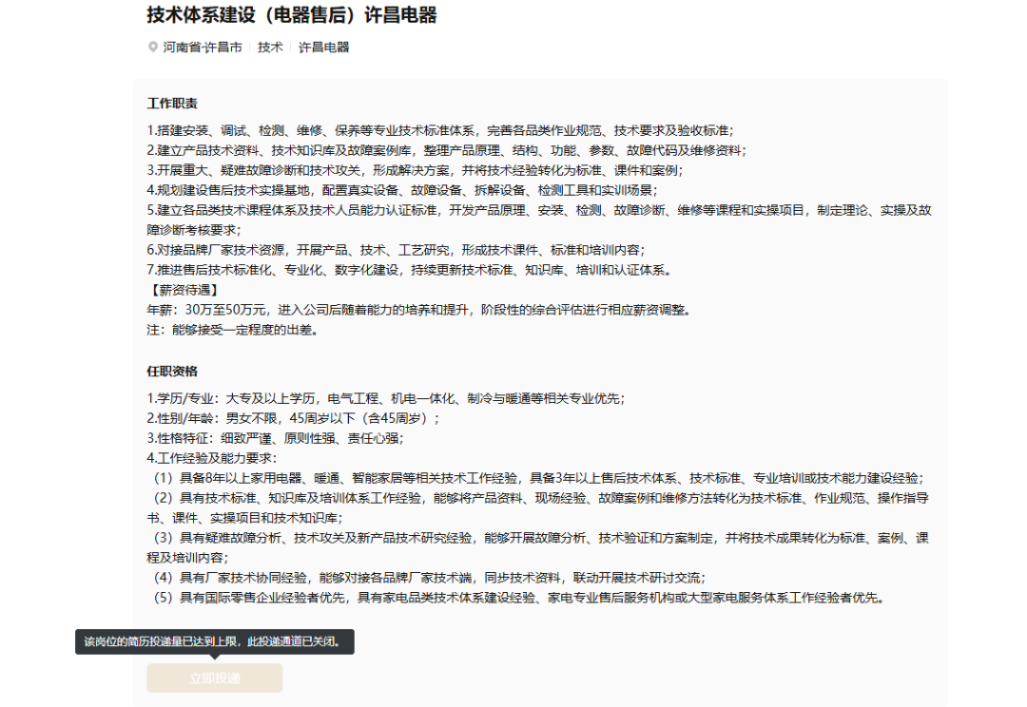The width and height of the screenshot is (1027, 707).
Task: Click the 工作经验及能力要求 line
Action: point(211,458)
